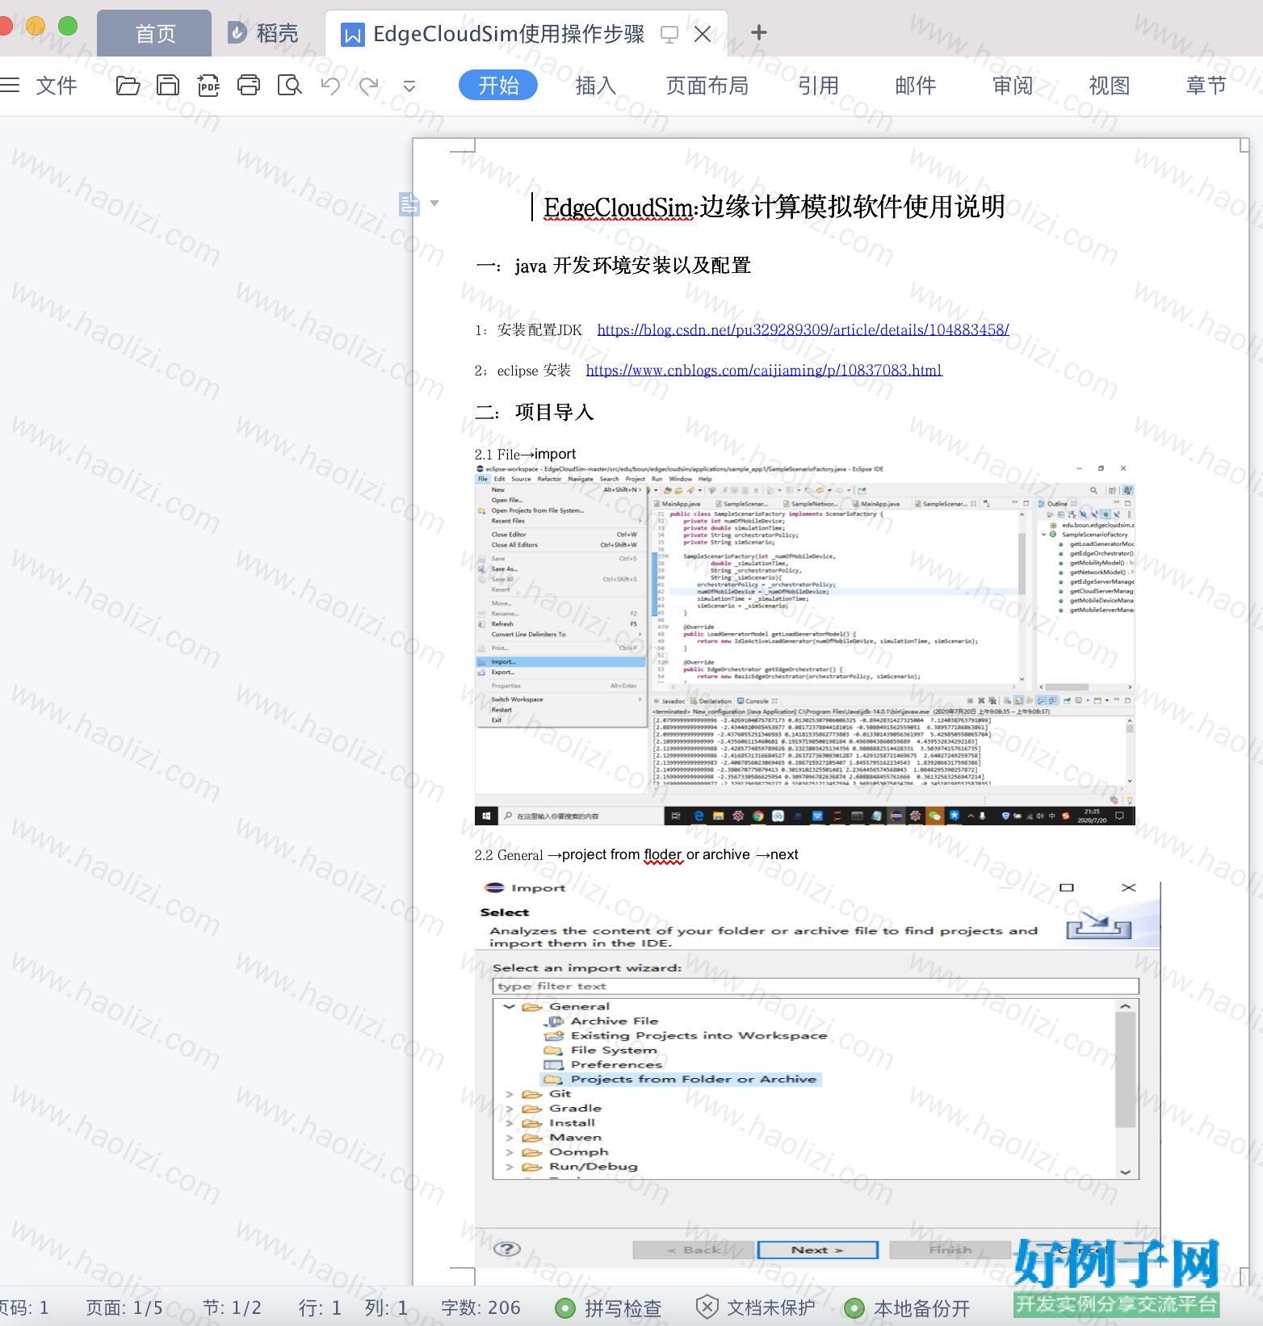Click the hamburger menu icon
Image resolution: width=1263 pixels, height=1326 pixels.
[10, 86]
